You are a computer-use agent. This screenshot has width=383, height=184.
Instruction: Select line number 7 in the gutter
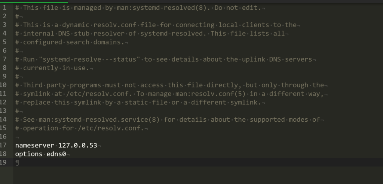(4, 59)
